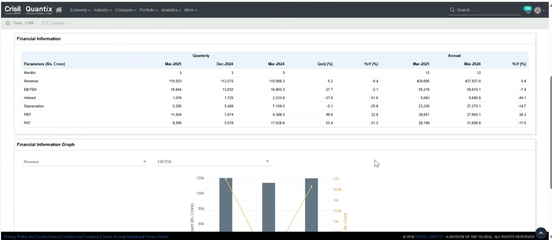
Task: Open the Portfolio menu
Action: click(148, 10)
